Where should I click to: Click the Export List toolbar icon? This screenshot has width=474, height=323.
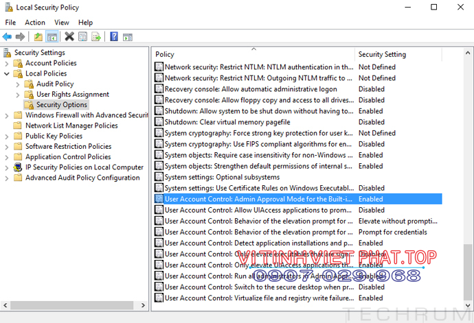point(96,36)
